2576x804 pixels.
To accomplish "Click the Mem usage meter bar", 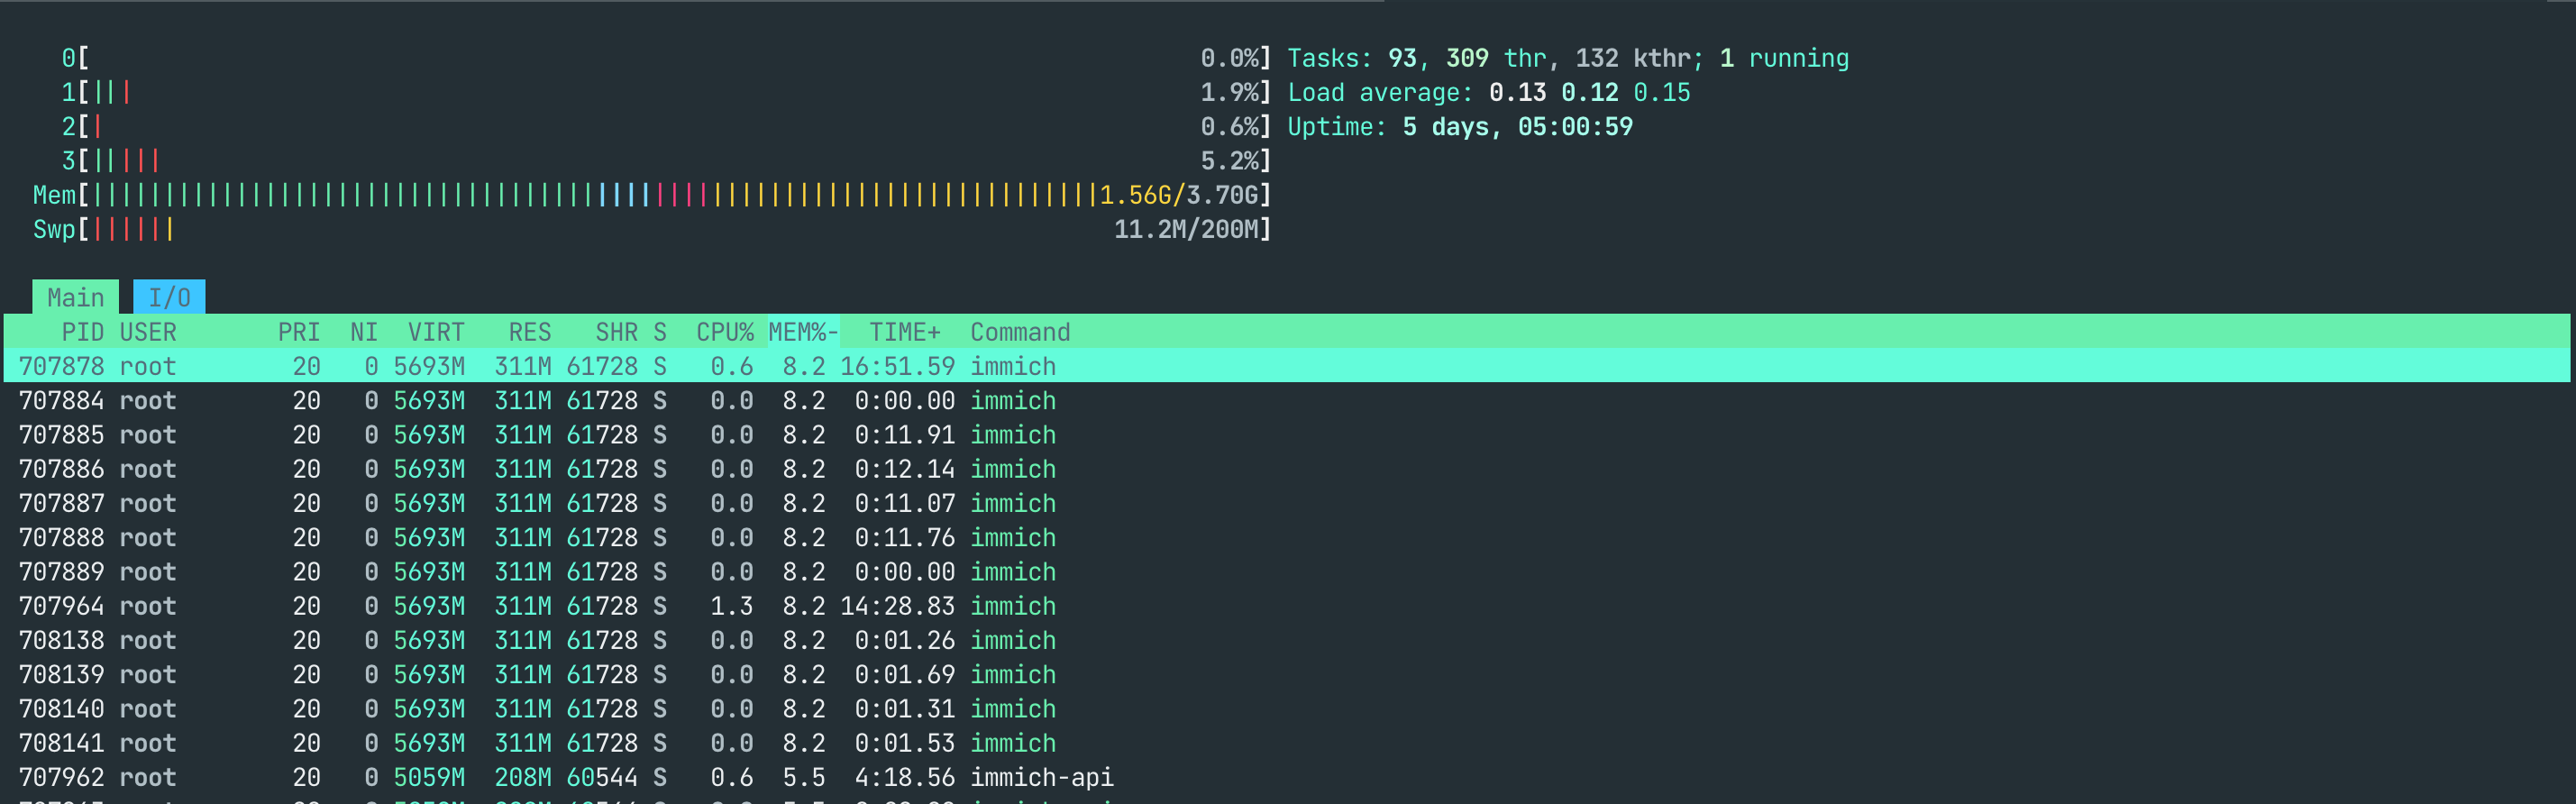I will (650, 195).
